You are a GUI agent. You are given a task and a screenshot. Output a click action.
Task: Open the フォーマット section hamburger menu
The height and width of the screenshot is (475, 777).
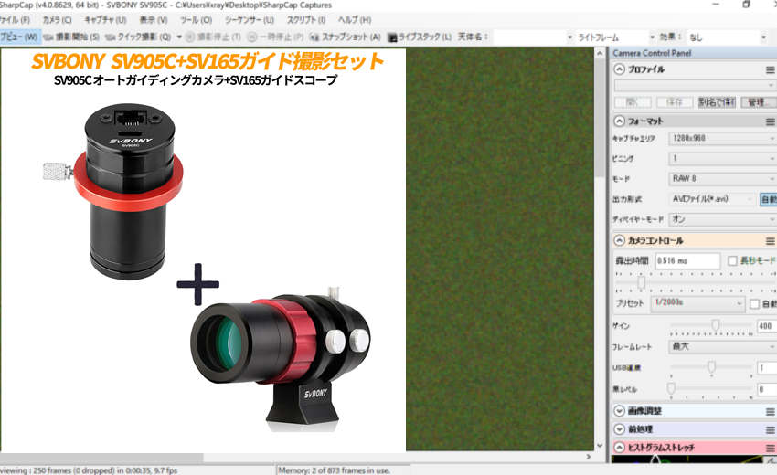click(770, 121)
